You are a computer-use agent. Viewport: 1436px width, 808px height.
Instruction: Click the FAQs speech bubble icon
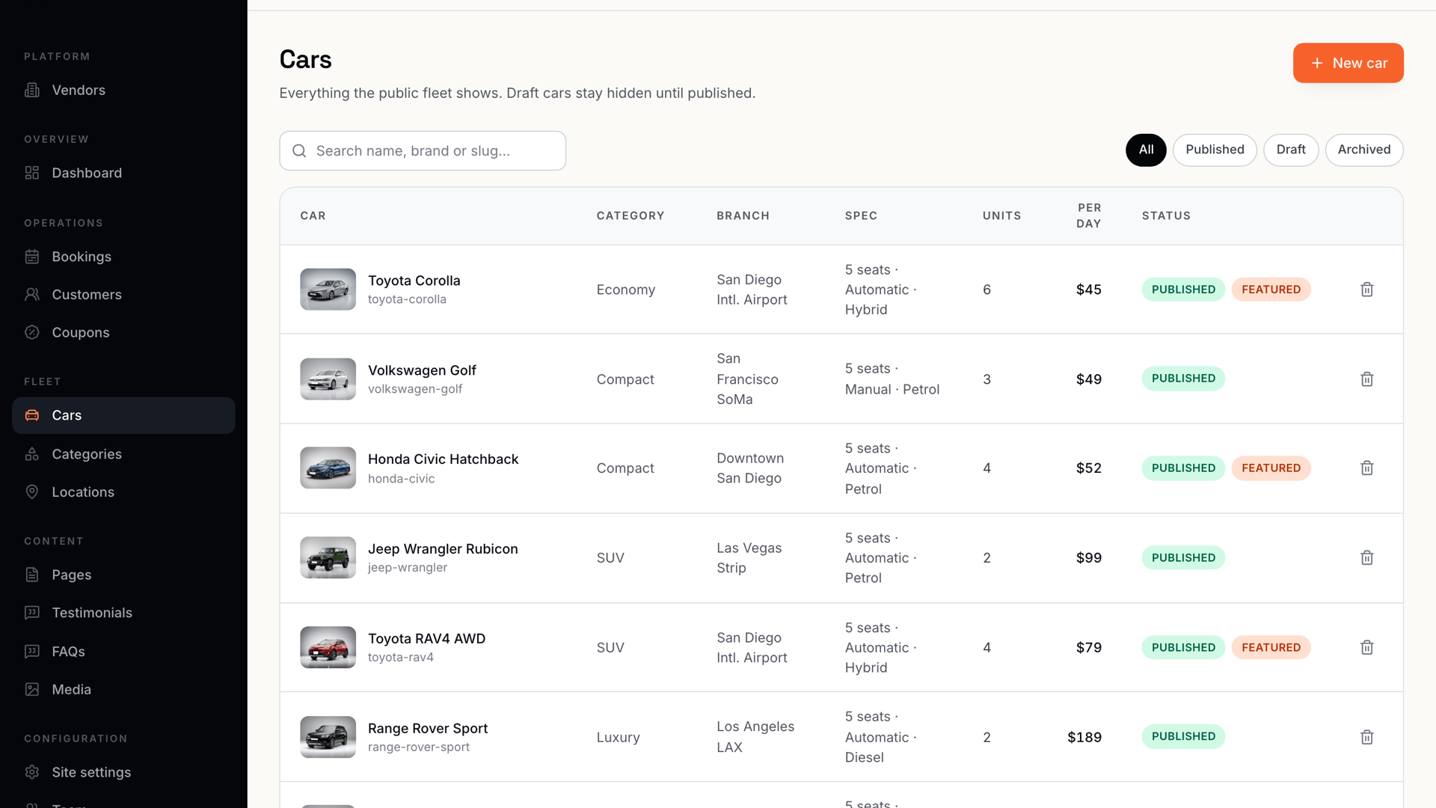[32, 652]
